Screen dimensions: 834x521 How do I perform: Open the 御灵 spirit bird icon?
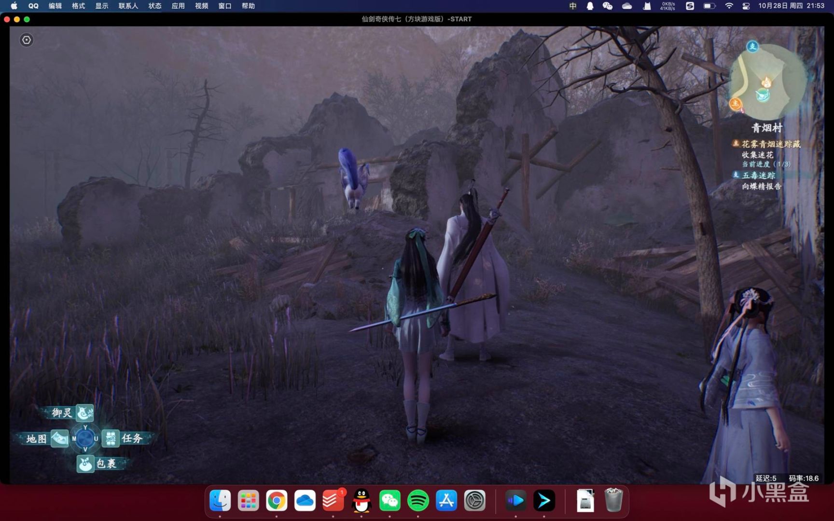[85, 413]
